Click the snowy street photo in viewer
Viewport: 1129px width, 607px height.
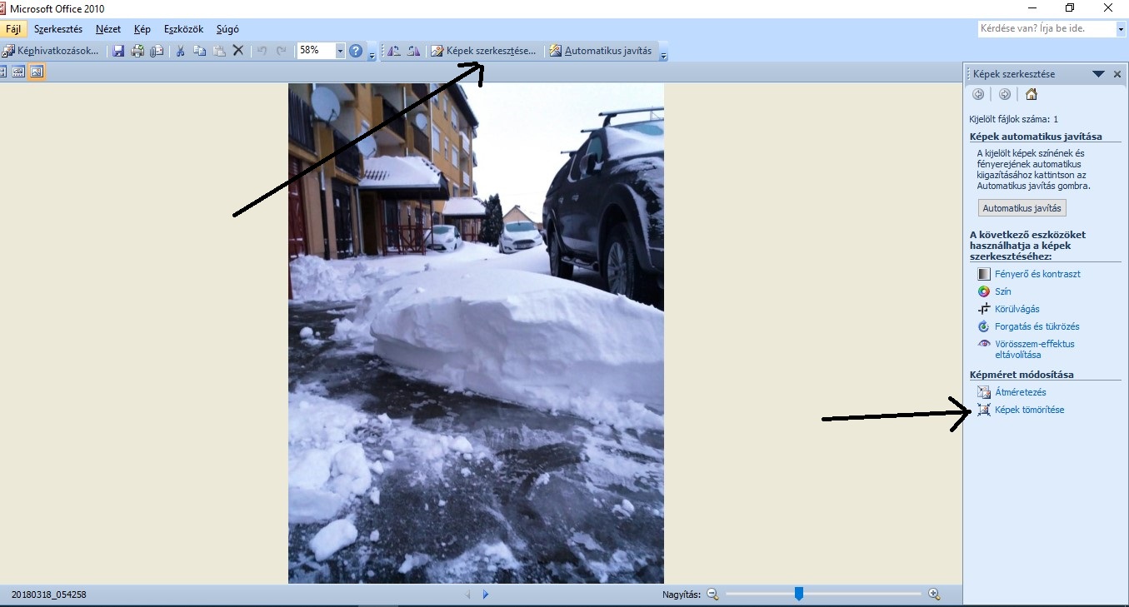point(476,333)
